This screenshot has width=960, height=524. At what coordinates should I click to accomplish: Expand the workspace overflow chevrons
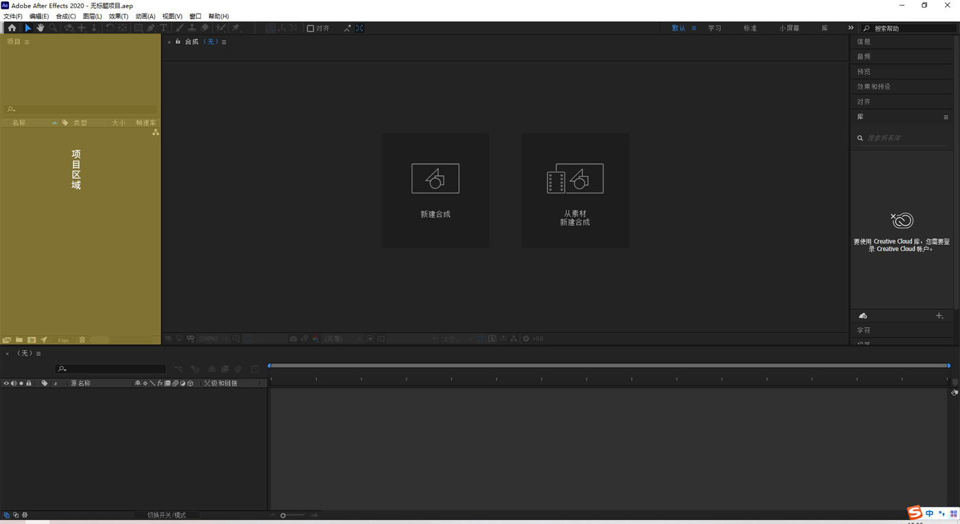point(851,28)
